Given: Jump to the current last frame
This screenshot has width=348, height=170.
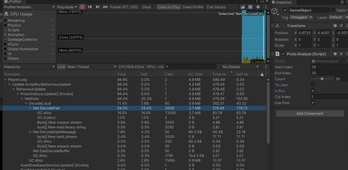Looking at the screenshot, I should point(105,7).
